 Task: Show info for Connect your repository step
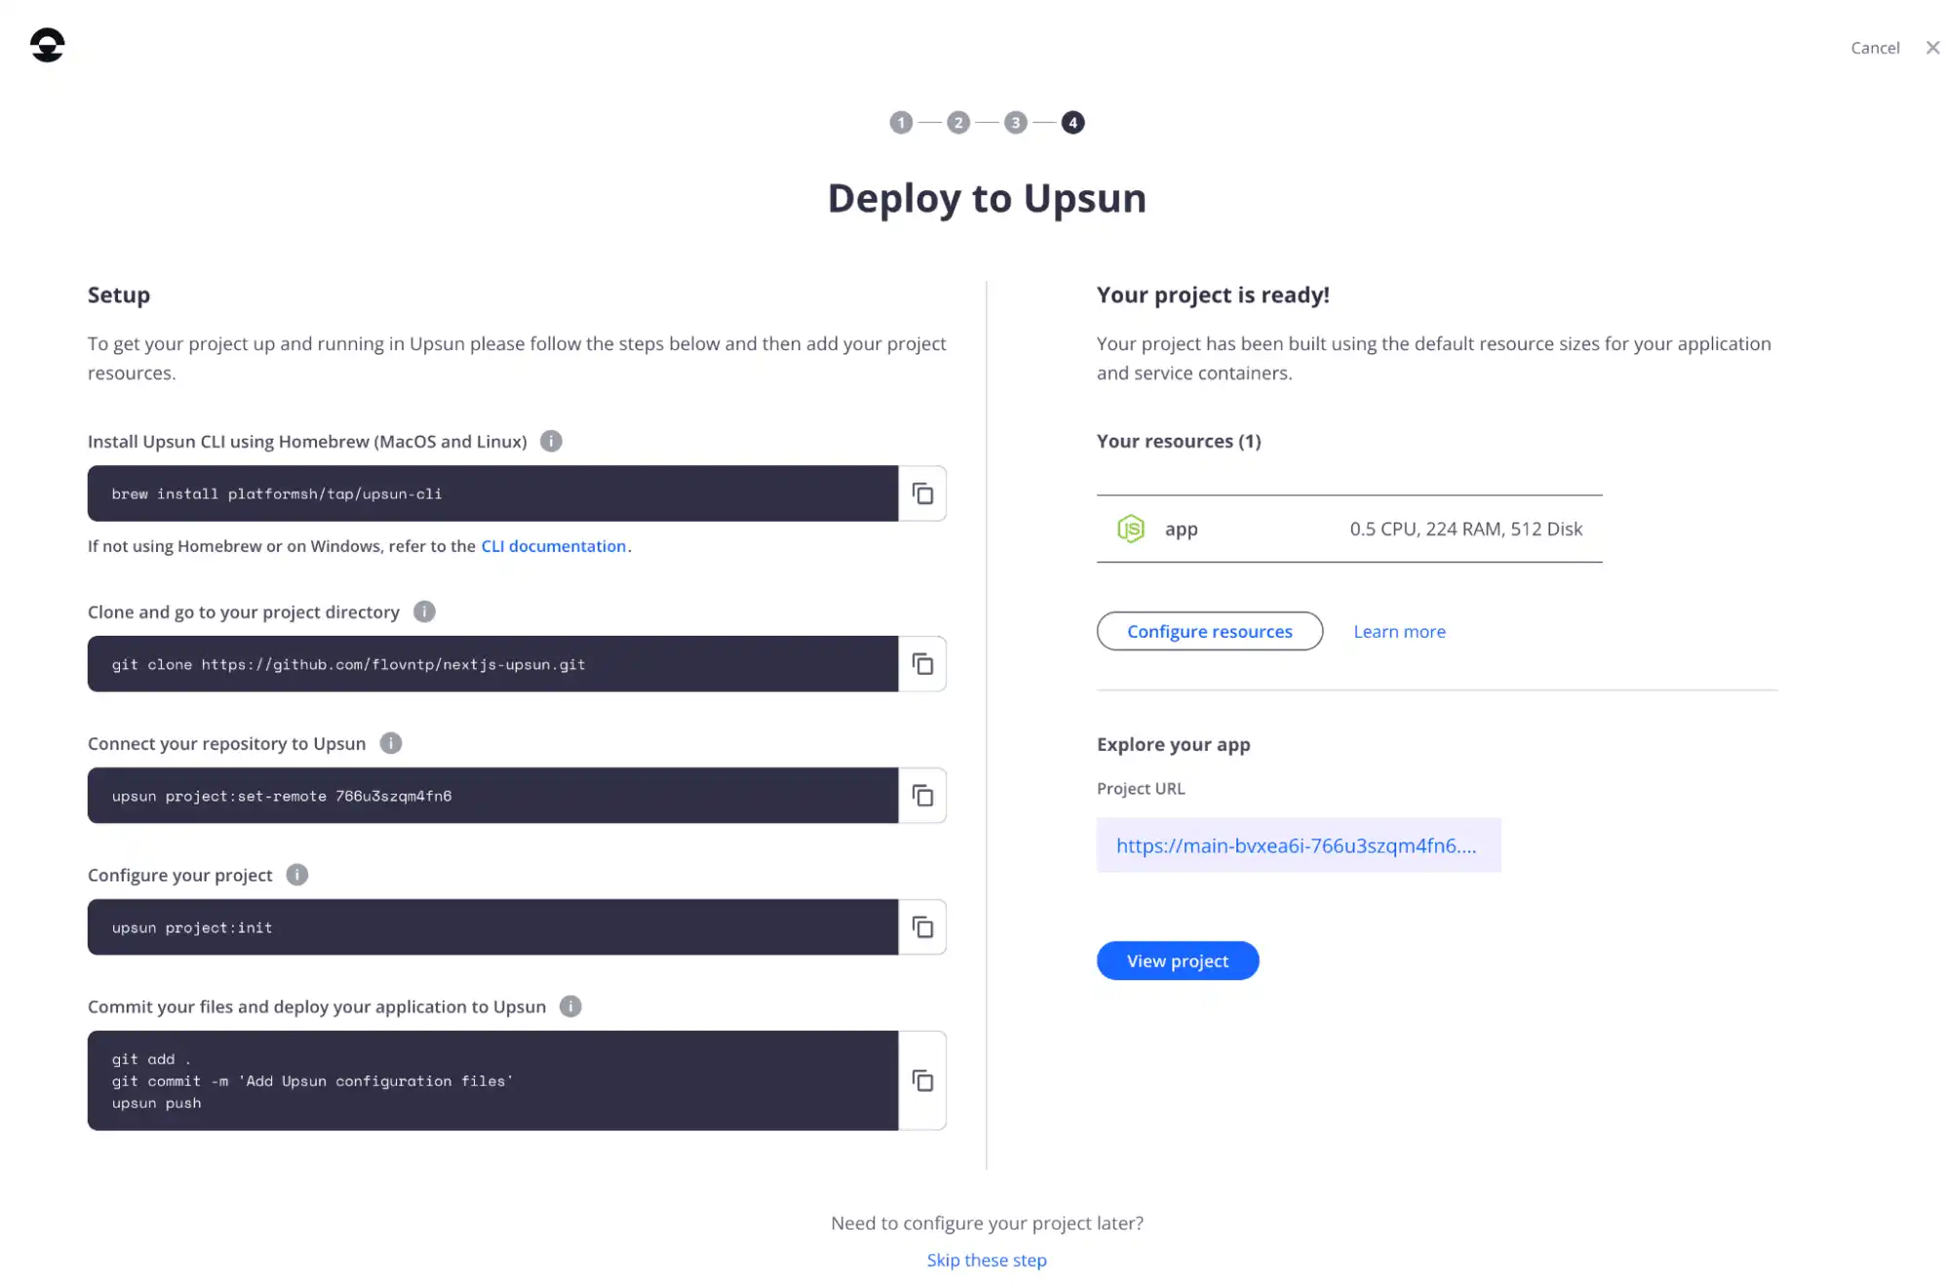(390, 743)
